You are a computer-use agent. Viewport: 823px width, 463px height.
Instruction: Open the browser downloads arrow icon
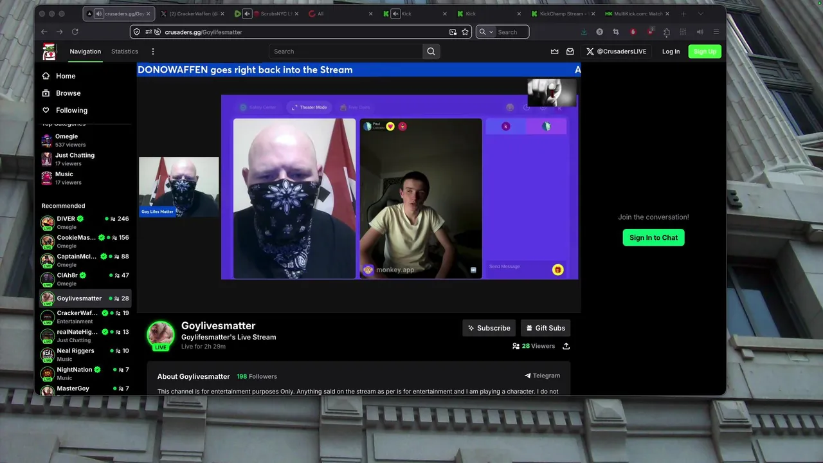(x=583, y=32)
